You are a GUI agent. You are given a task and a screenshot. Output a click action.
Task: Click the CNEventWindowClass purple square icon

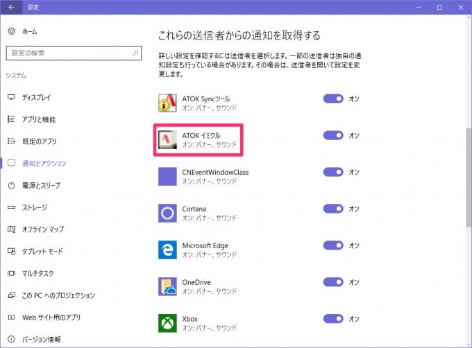click(167, 176)
